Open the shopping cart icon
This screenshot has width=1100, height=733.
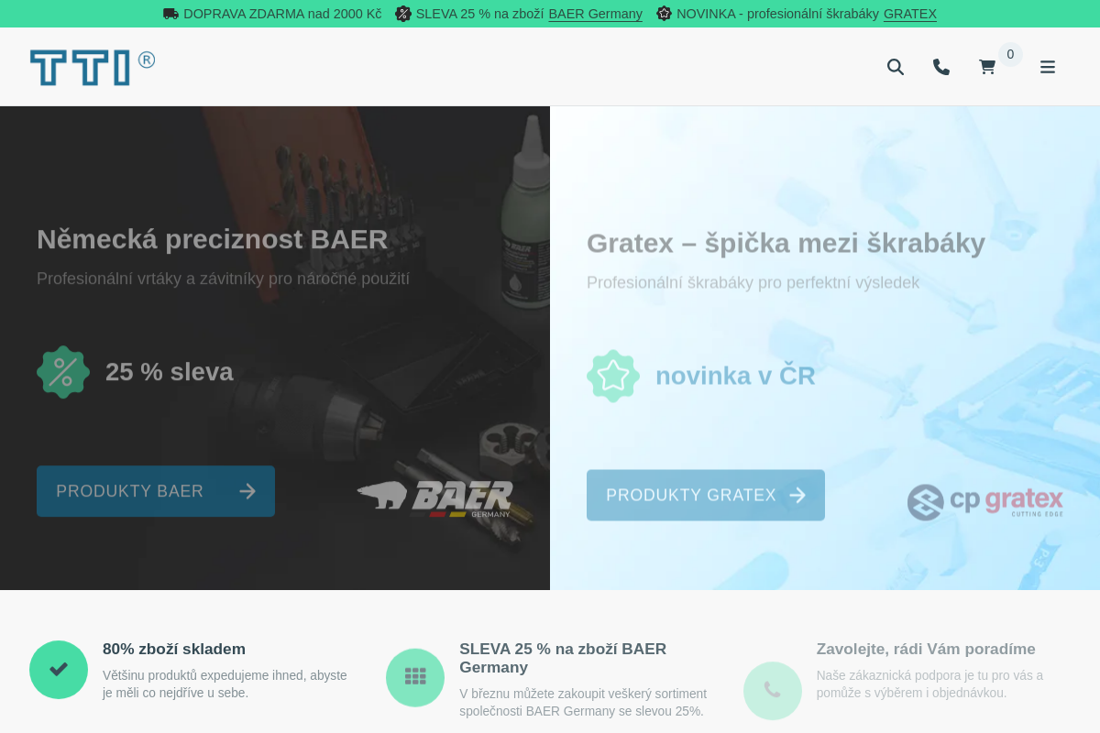pos(987,66)
